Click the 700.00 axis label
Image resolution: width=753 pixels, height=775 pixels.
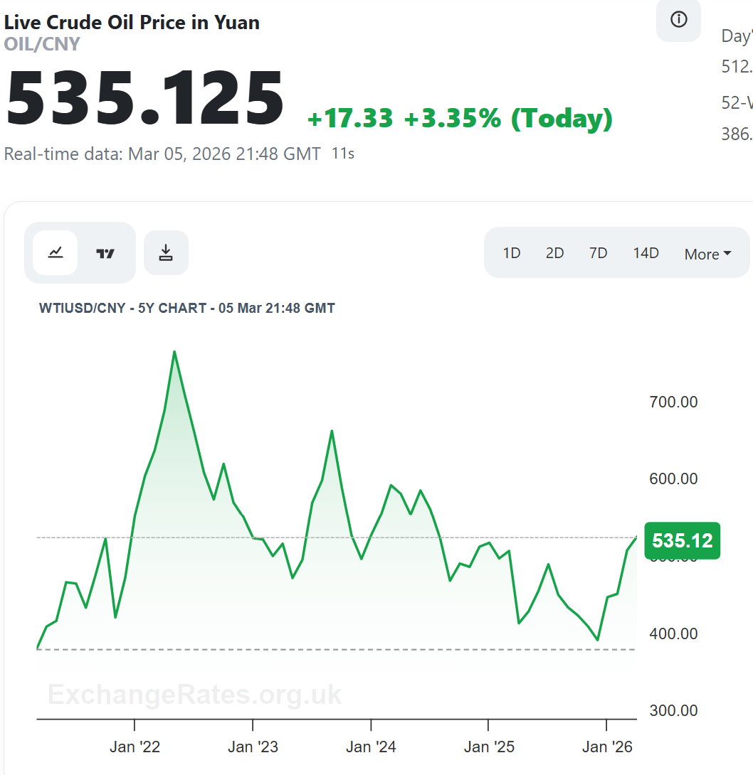[x=673, y=402]
